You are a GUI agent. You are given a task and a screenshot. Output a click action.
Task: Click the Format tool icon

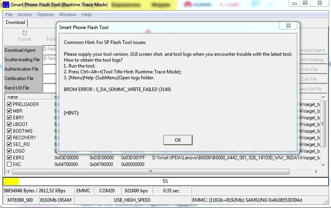pyautogui.click(x=25, y=33)
